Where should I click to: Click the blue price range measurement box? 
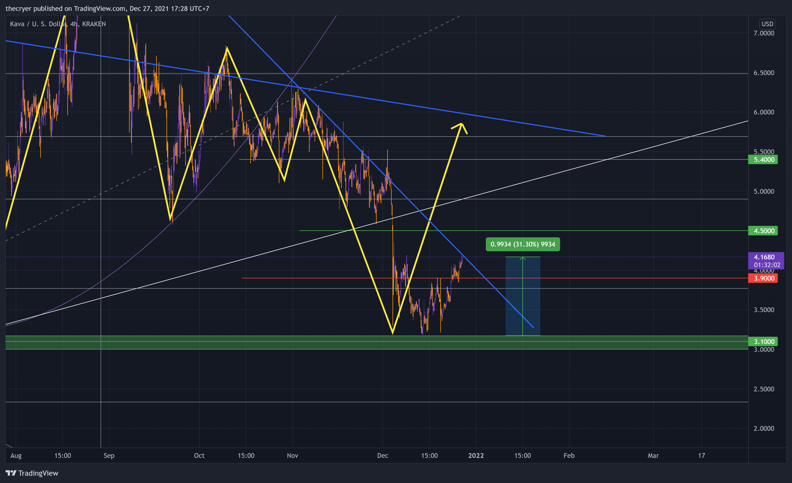(523, 296)
